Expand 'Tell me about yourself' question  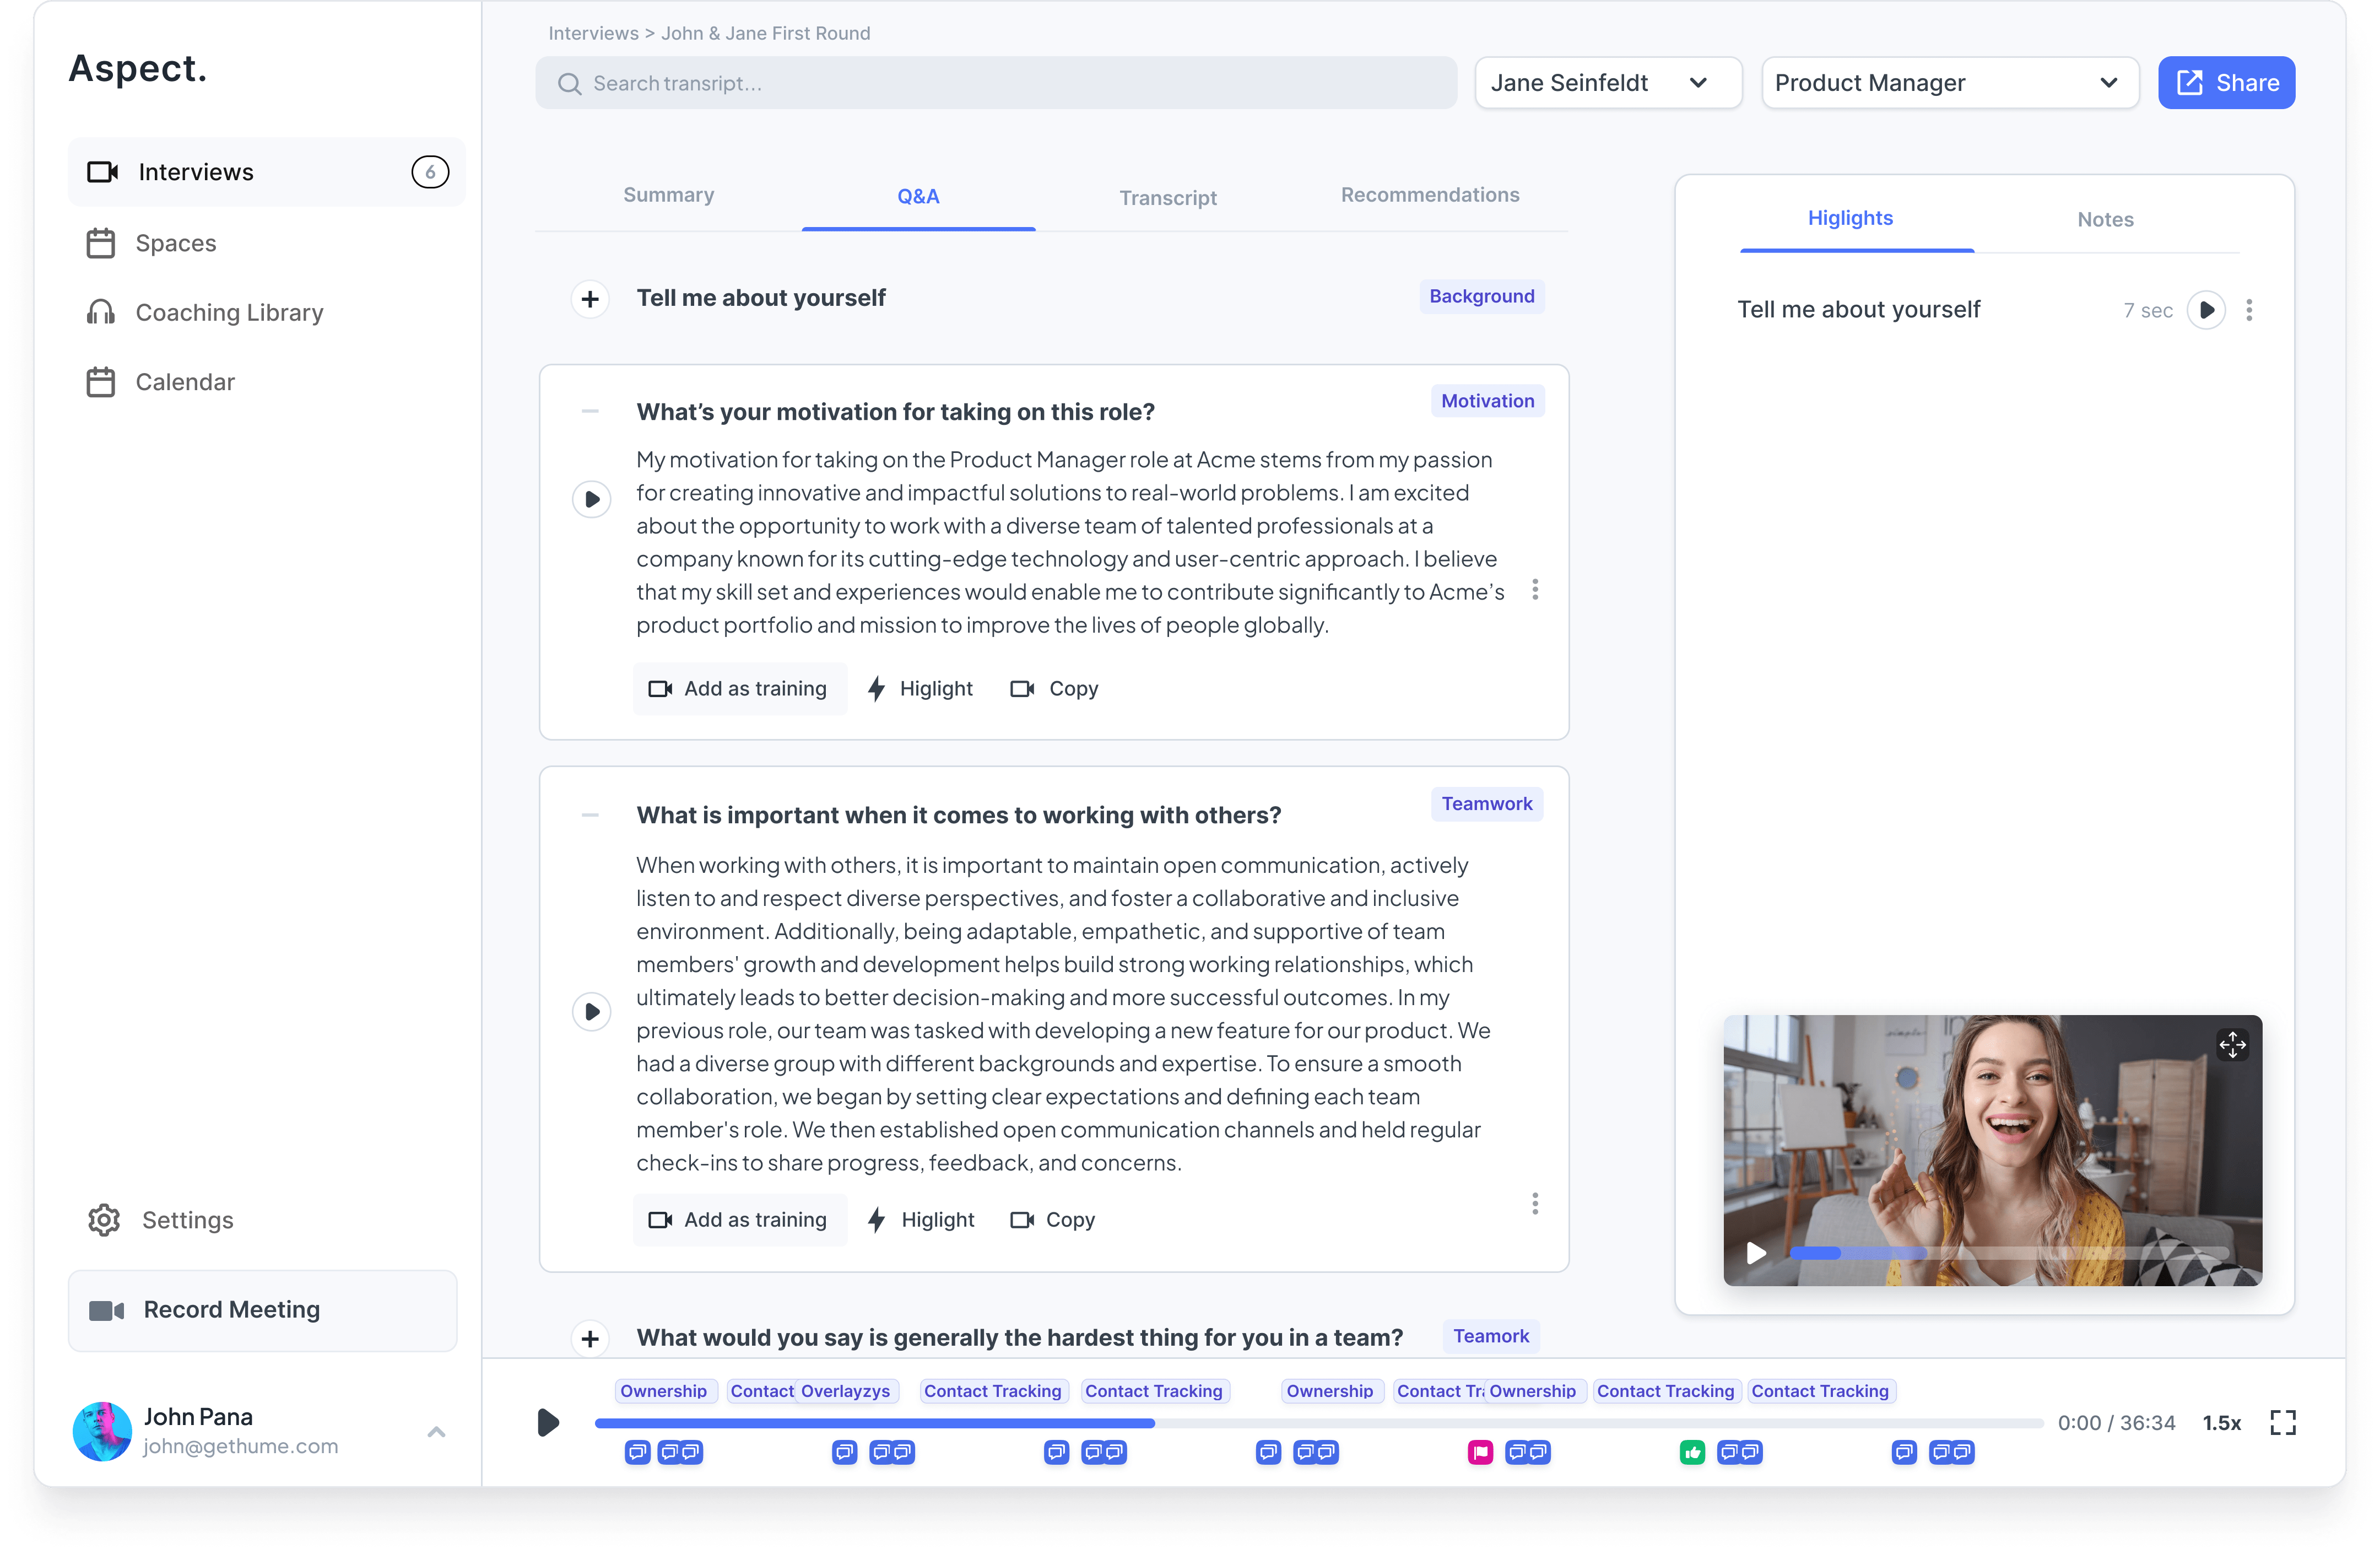(590, 298)
